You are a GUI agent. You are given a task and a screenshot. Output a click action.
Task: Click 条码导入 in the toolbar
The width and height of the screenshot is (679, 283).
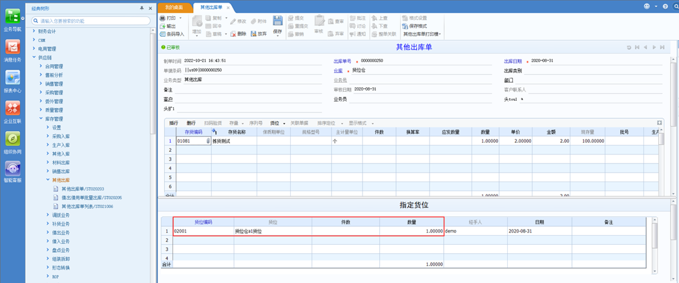tap(172, 34)
